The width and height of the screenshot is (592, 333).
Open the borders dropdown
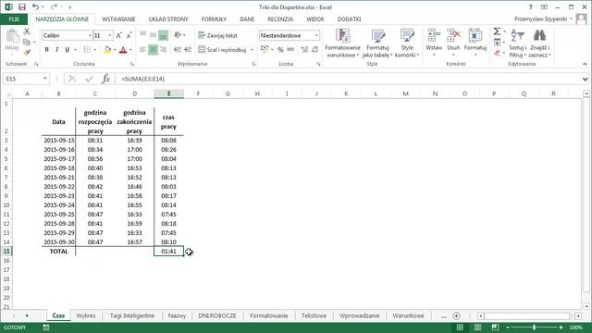pyautogui.click(x=94, y=49)
